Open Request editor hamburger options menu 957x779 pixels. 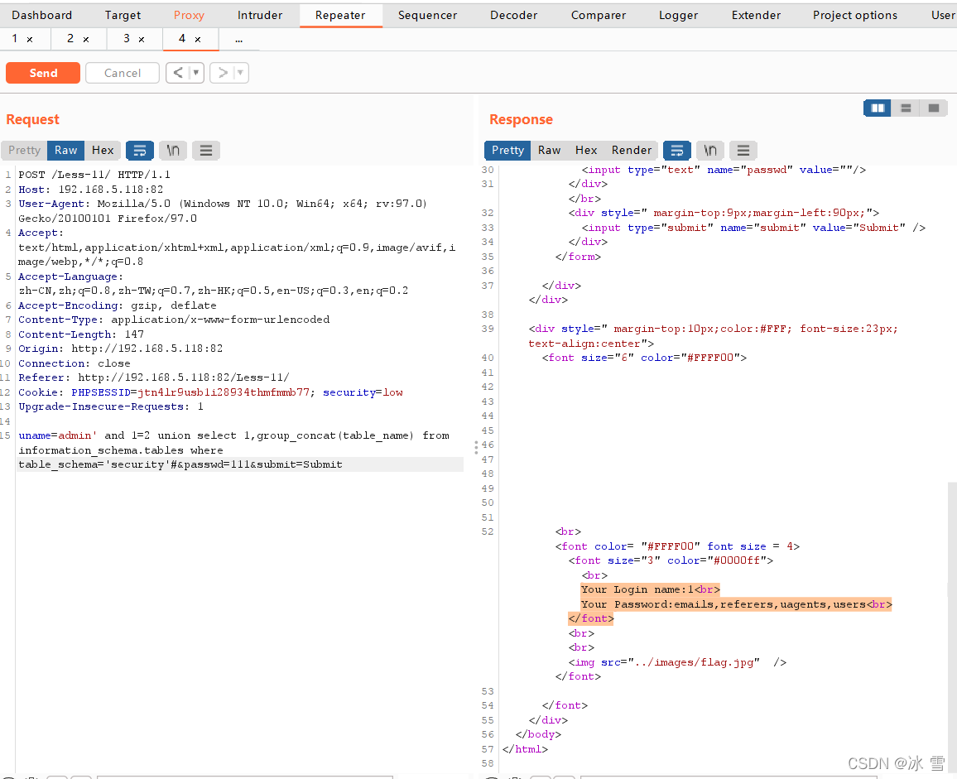[x=206, y=150]
